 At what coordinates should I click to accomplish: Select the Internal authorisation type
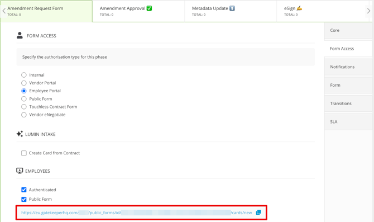(24, 75)
